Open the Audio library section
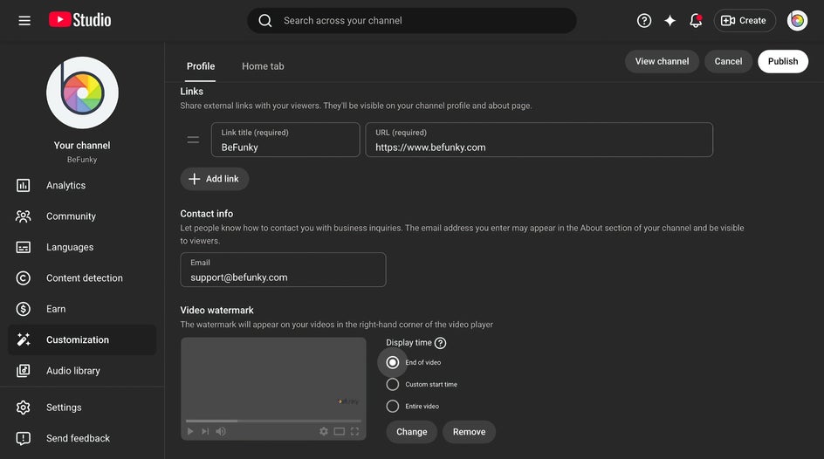This screenshot has width=824, height=459. [x=72, y=371]
